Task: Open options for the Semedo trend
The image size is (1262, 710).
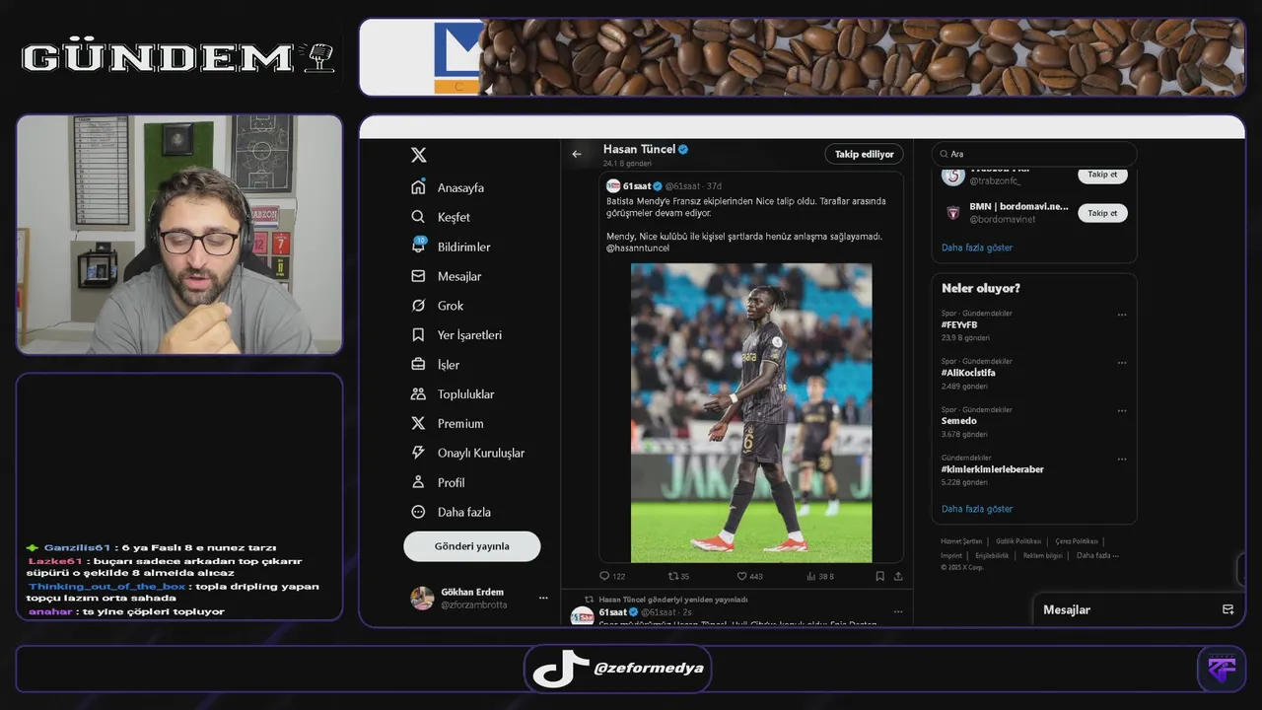Action: tap(1122, 412)
